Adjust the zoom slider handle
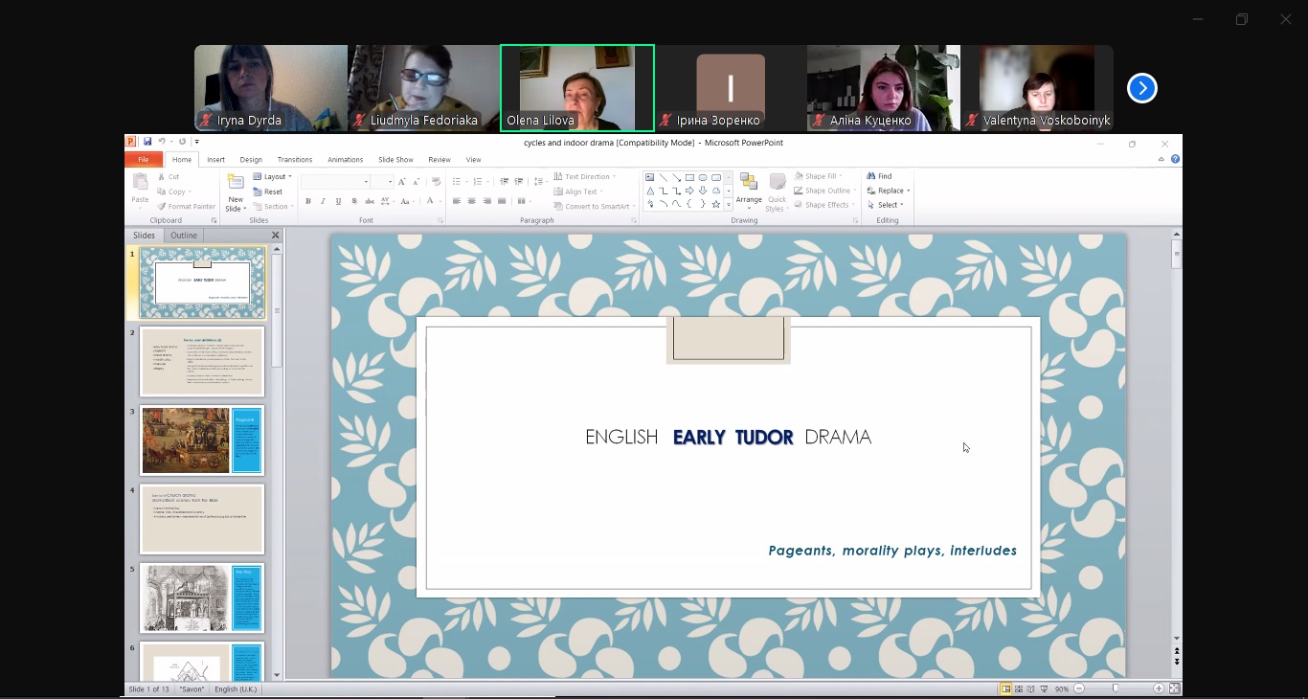 coord(1116,688)
